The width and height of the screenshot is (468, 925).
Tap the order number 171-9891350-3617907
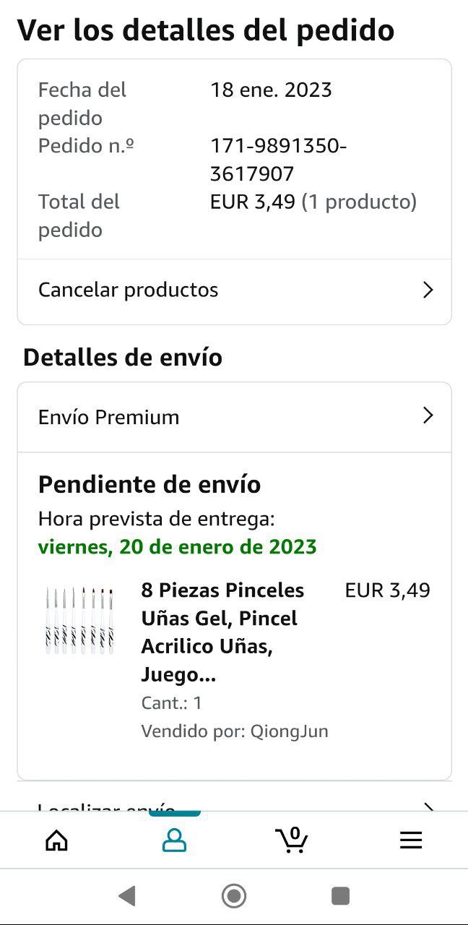click(278, 160)
